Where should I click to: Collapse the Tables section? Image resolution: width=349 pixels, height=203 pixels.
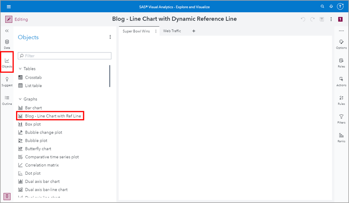(20, 69)
